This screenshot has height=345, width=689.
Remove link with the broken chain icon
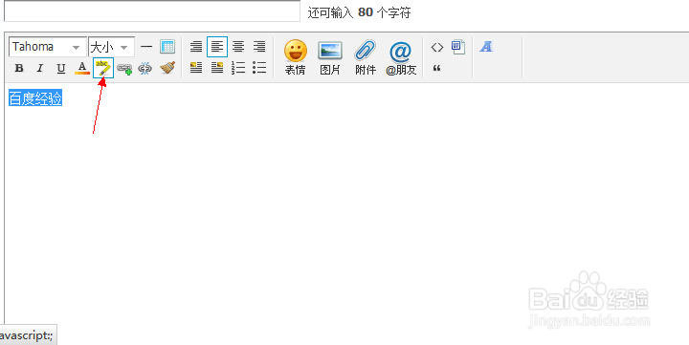(x=145, y=68)
